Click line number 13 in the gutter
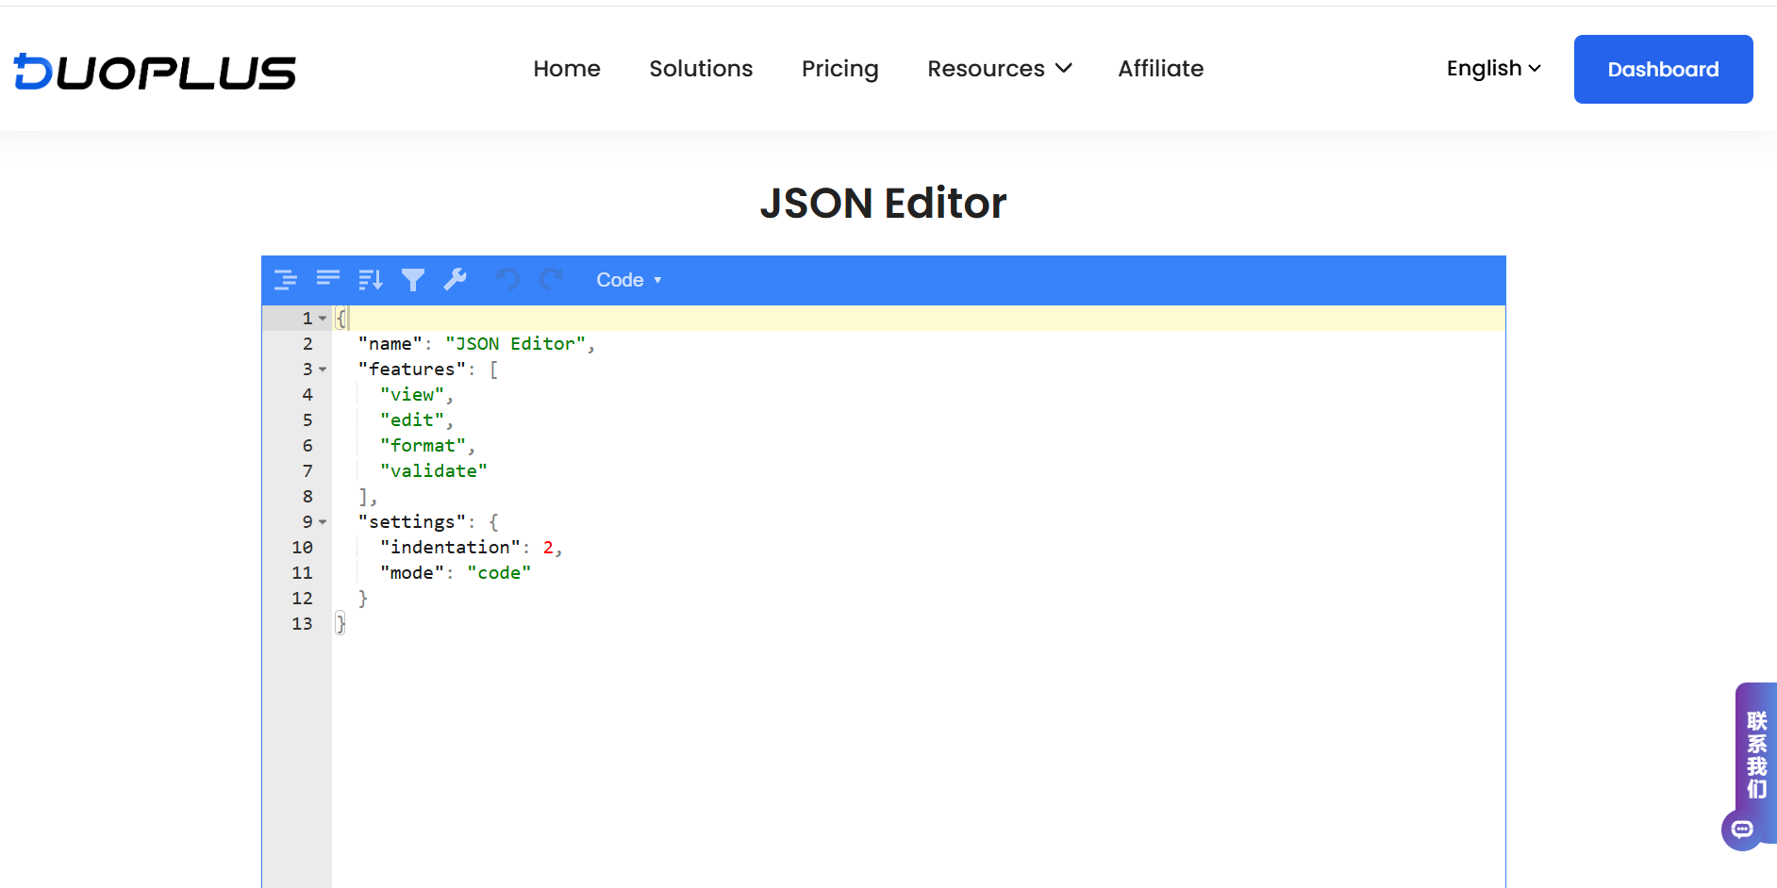The height and width of the screenshot is (888, 1777). tap(302, 624)
